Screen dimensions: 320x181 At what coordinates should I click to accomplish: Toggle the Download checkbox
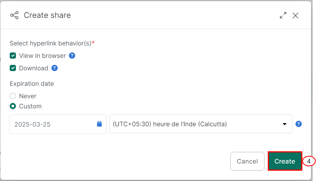point(13,68)
